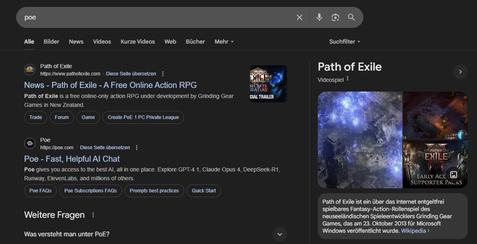Open the Poe FAQs chip
This screenshot has width=477, height=244.
40,191
